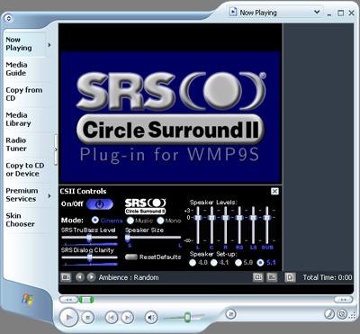Click the Reset Defaults button
The width and height of the screenshot is (360, 334).
click(131, 257)
